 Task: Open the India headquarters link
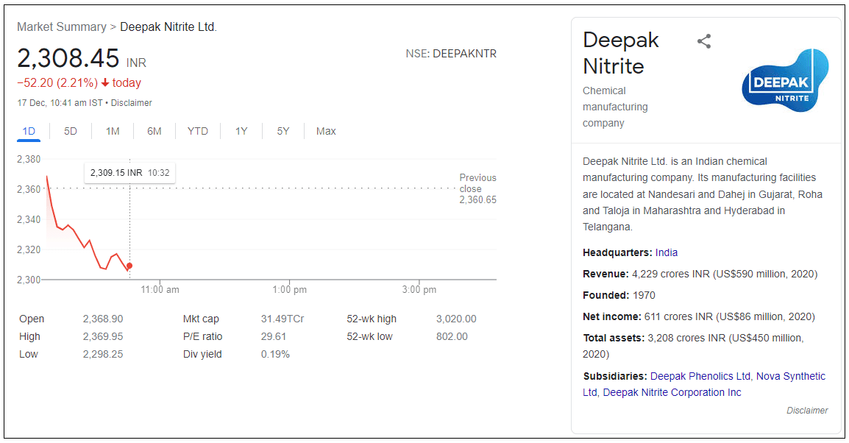[667, 252]
